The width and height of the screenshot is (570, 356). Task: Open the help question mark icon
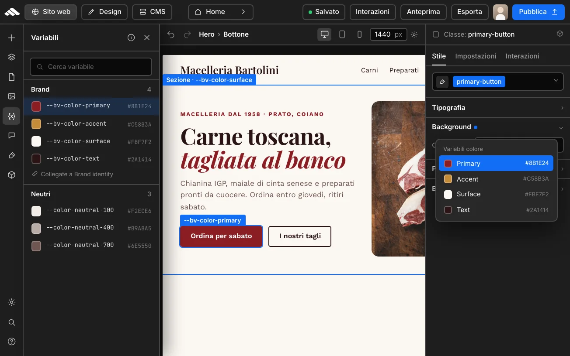pyautogui.click(x=12, y=342)
